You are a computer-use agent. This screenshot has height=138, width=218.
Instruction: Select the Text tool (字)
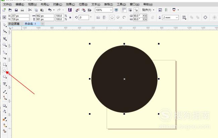coord(5,84)
